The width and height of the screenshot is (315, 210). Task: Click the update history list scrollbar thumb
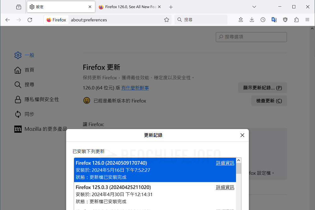click(x=238, y=168)
